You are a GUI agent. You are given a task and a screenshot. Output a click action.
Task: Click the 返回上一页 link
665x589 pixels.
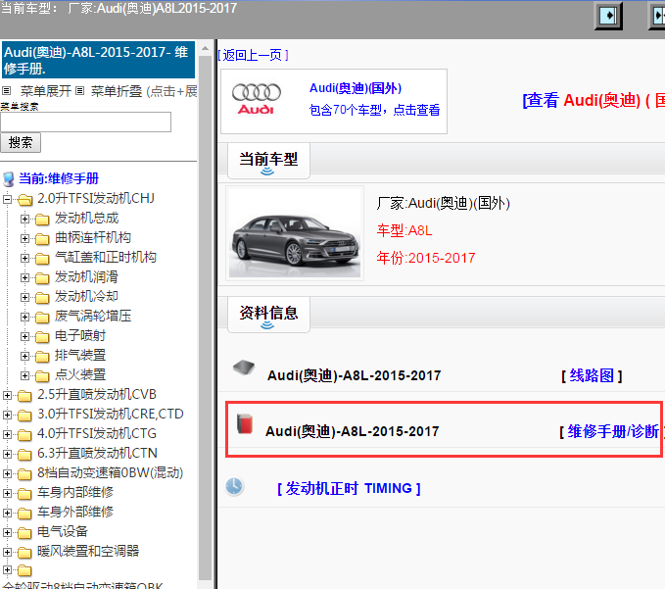(x=253, y=55)
